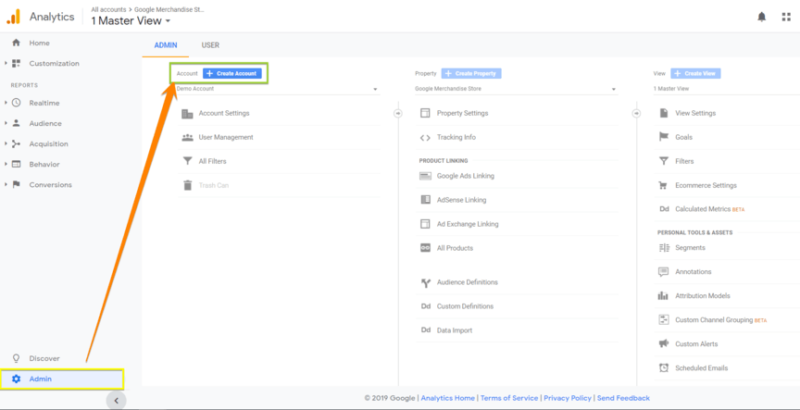Open the Demo Account dropdown
The width and height of the screenshot is (800, 410).
278,89
